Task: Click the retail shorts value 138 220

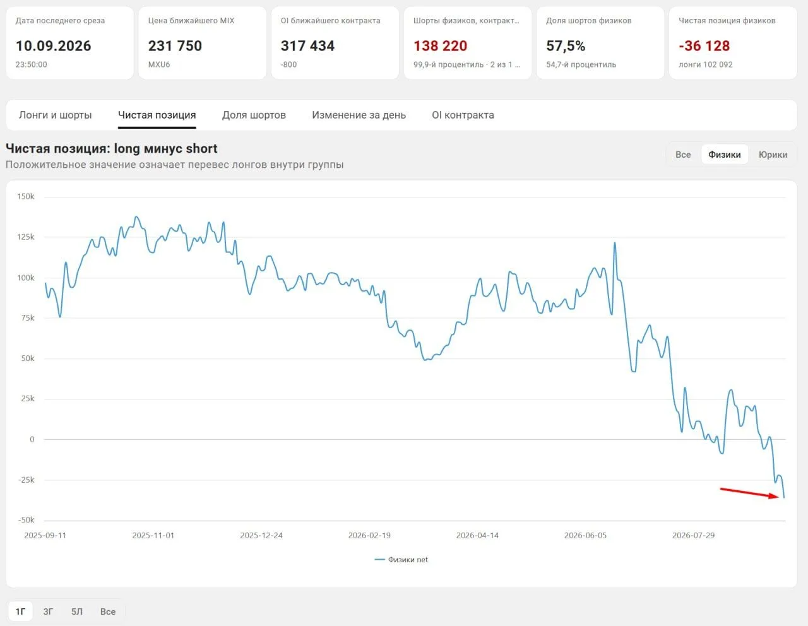Action: tap(440, 46)
